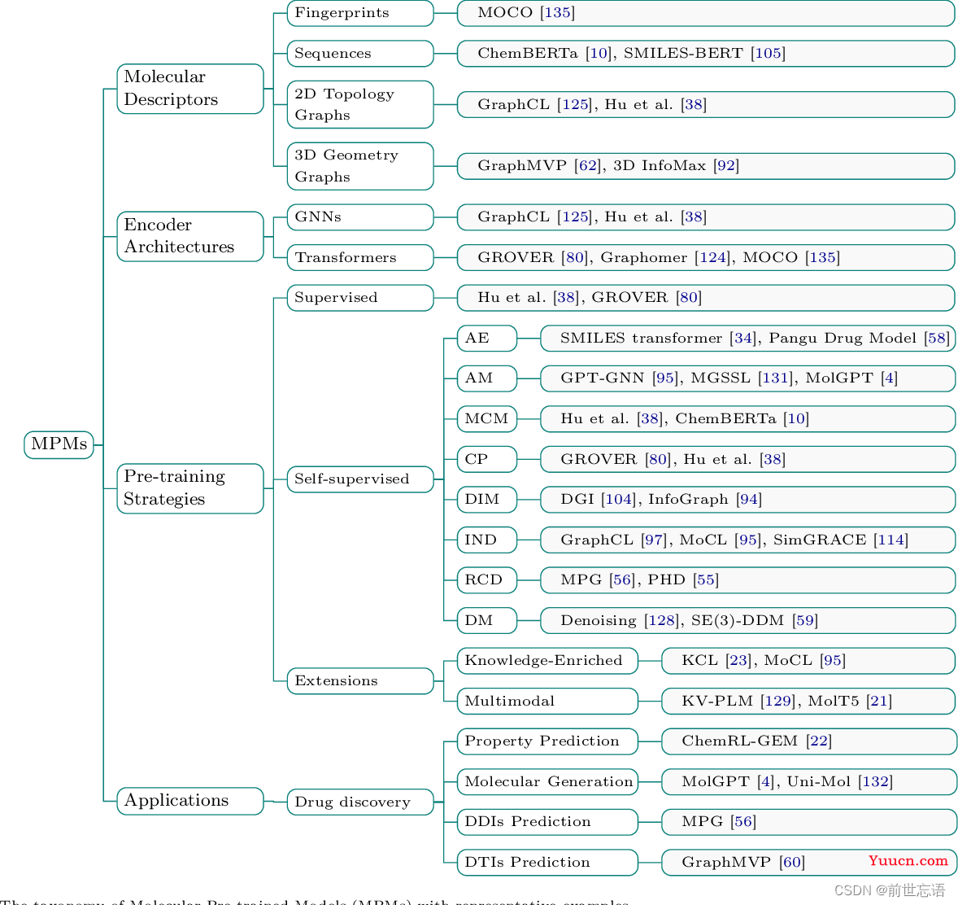Select the Property Prediction box
This screenshot has width=958, height=905.
point(547,741)
